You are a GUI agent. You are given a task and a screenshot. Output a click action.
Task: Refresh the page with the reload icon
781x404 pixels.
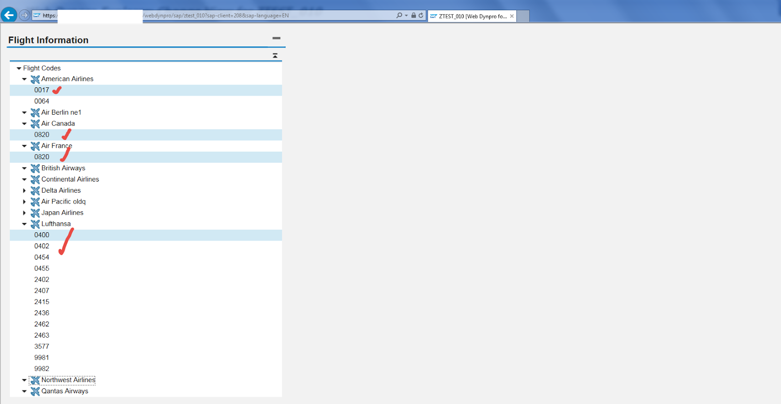pos(421,16)
